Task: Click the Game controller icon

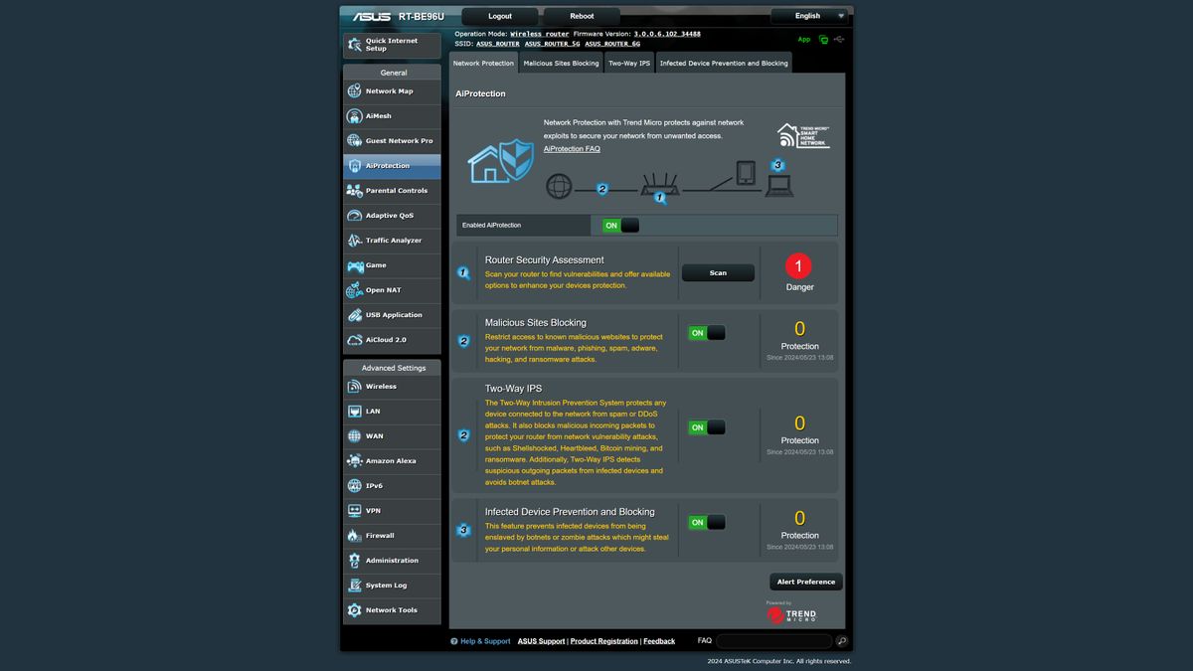Action: click(x=355, y=265)
